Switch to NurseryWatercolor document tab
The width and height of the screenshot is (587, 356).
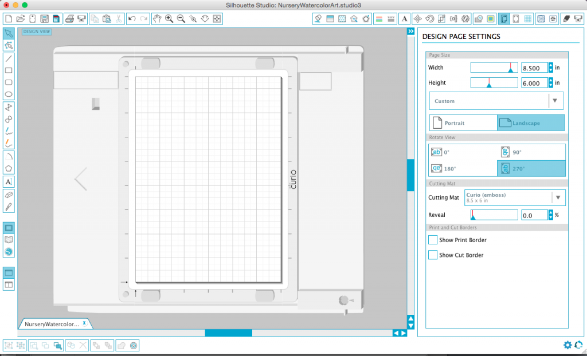coord(52,324)
